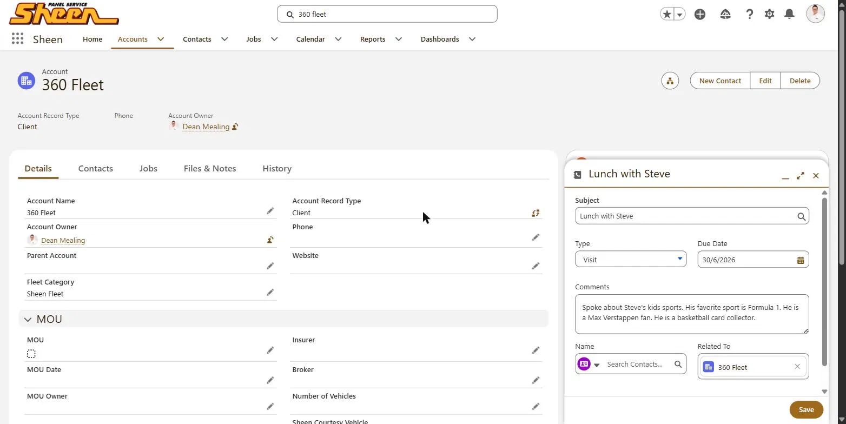The width and height of the screenshot is (846, 424).
Task: Click the change owner icon in header
Action: (x=235, y=127)
